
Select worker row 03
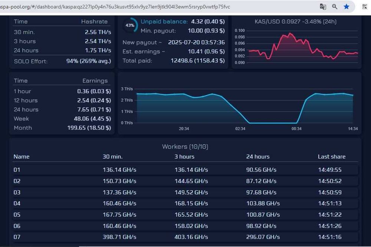click(x=185, y=193)
